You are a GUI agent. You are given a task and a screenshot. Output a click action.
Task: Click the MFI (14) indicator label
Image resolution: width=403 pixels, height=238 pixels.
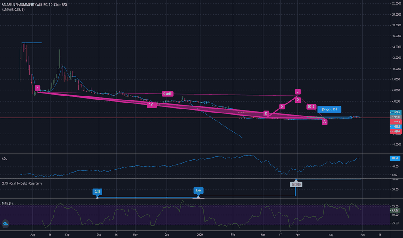tap(7, 203)
